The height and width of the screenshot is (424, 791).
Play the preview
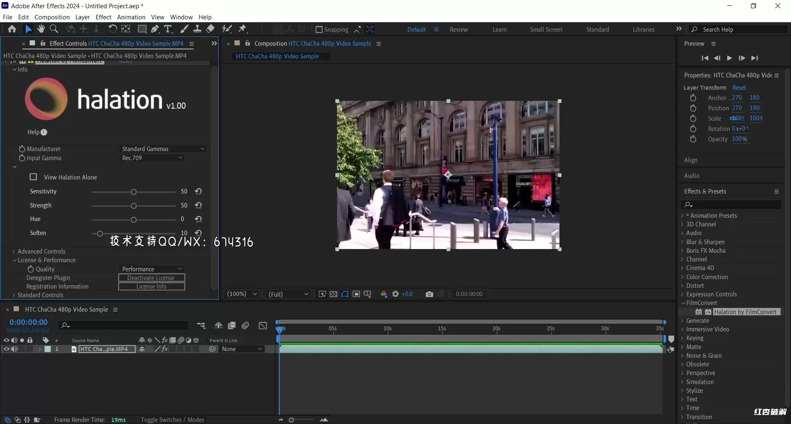729,58
